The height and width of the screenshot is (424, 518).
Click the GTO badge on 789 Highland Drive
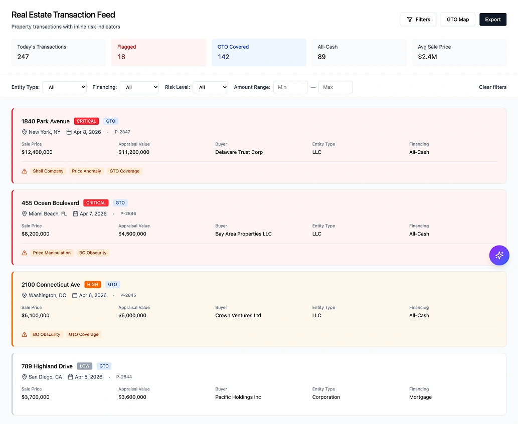(x=104, y=366)
